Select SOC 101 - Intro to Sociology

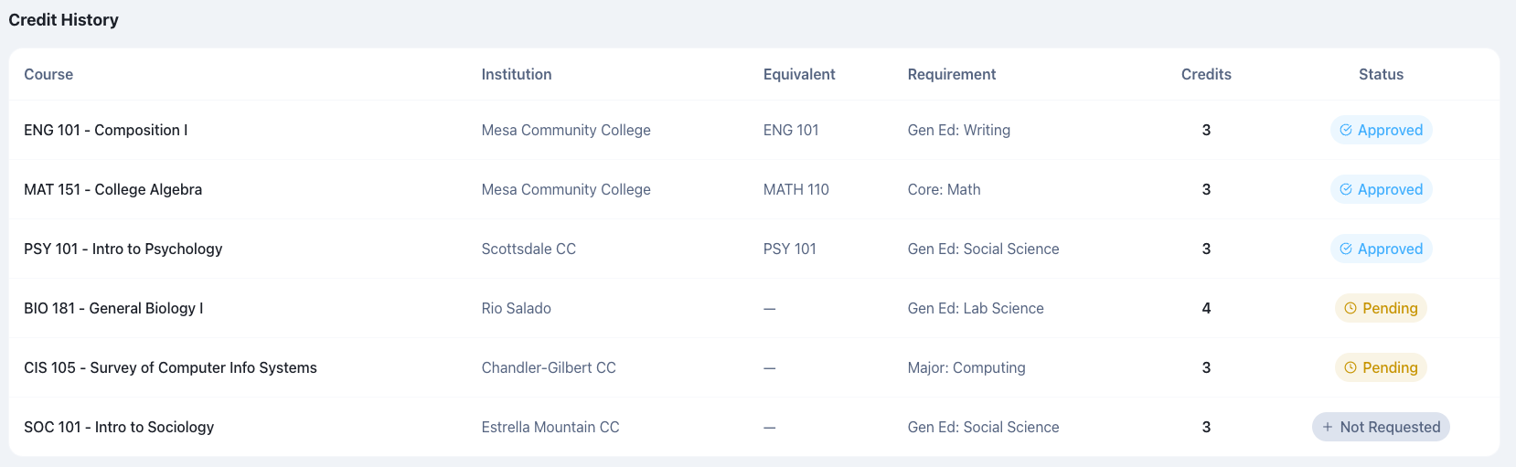pyautogui.click(x=119, y=427)
